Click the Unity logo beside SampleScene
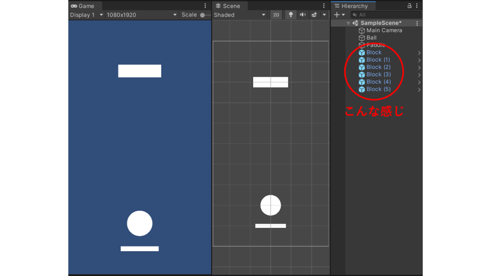This screenshot has height=276, width=491. (355, 23)
